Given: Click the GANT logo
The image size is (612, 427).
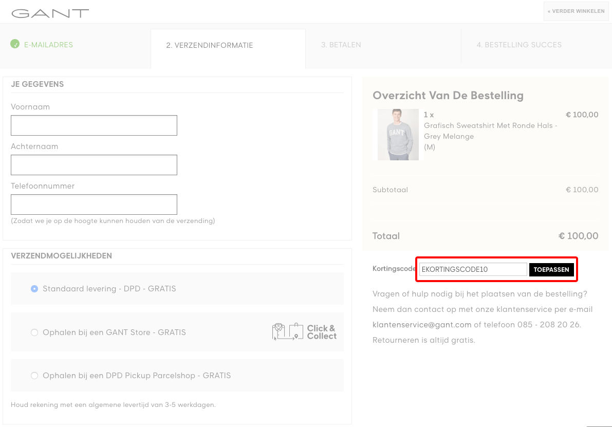Looking at the screenshot, I should (50, 13).
